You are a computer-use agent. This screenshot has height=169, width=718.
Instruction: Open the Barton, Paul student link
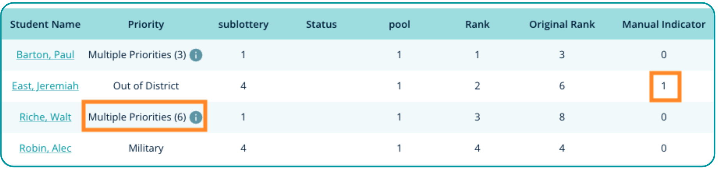coord(45,55)
